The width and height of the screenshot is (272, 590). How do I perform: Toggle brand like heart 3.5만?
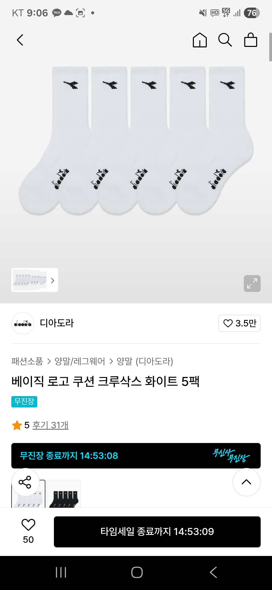[x=239, y=323]
